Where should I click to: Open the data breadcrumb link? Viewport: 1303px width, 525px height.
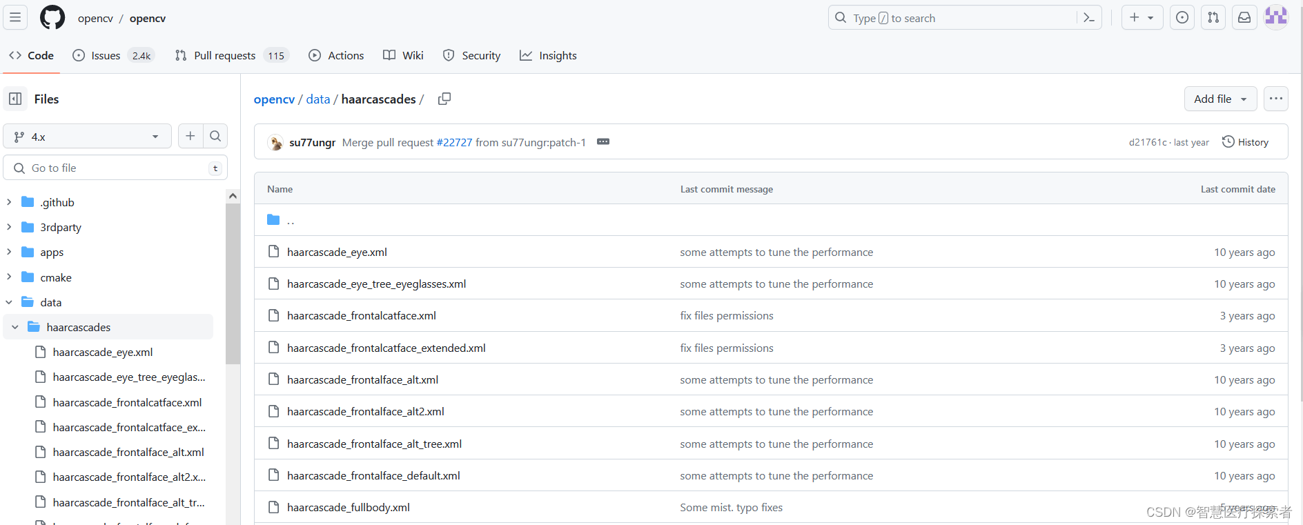coord(318,99)
